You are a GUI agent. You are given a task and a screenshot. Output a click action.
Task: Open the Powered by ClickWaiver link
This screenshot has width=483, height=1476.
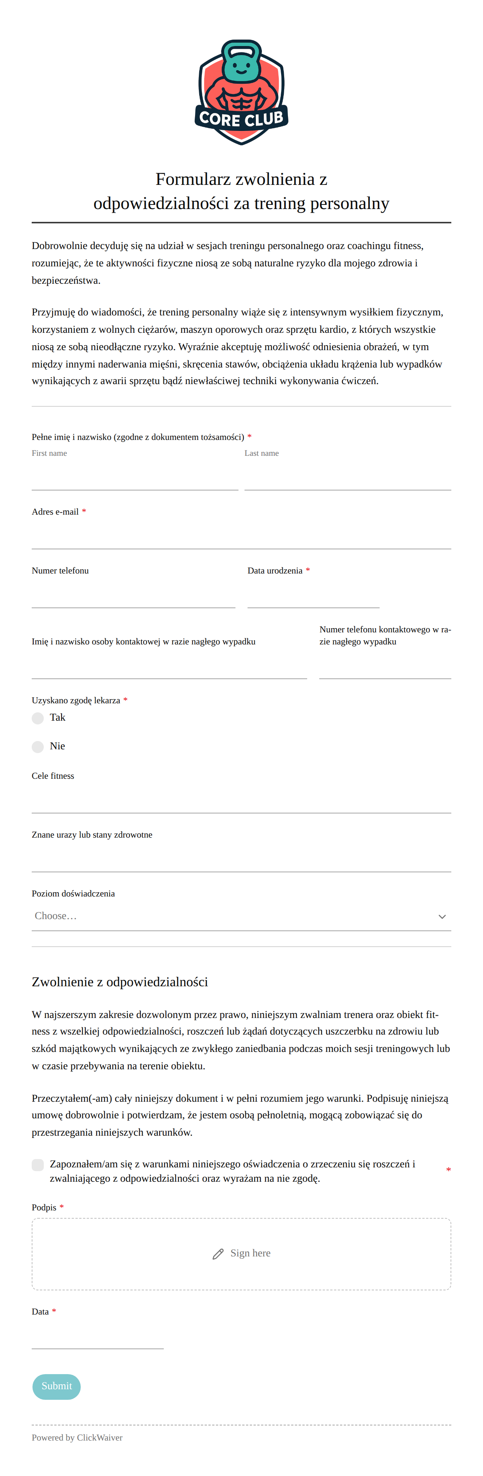pos(77,1438)
